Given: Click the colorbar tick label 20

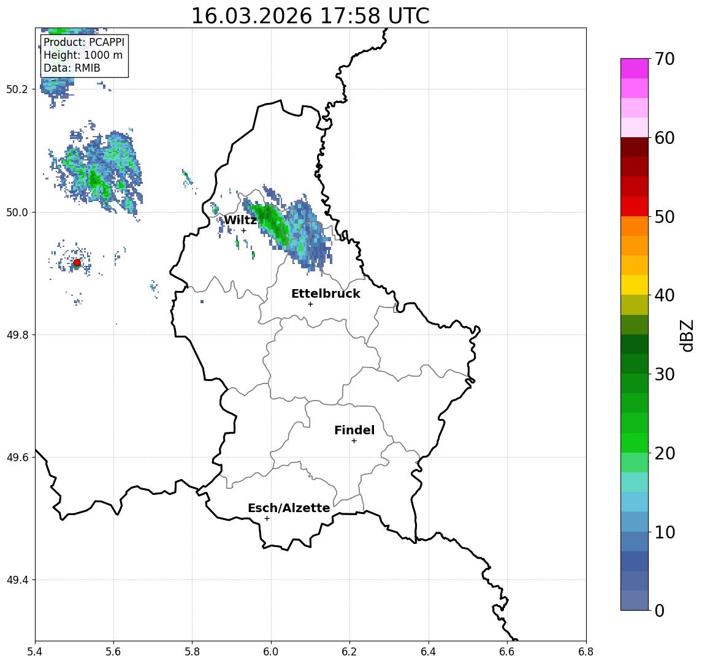Looking at the screenshot, I should point(665,453).
